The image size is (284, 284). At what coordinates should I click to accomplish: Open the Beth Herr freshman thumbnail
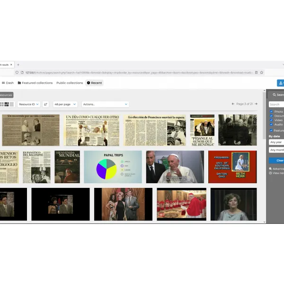pyautogui.click(x=232, y=167)
